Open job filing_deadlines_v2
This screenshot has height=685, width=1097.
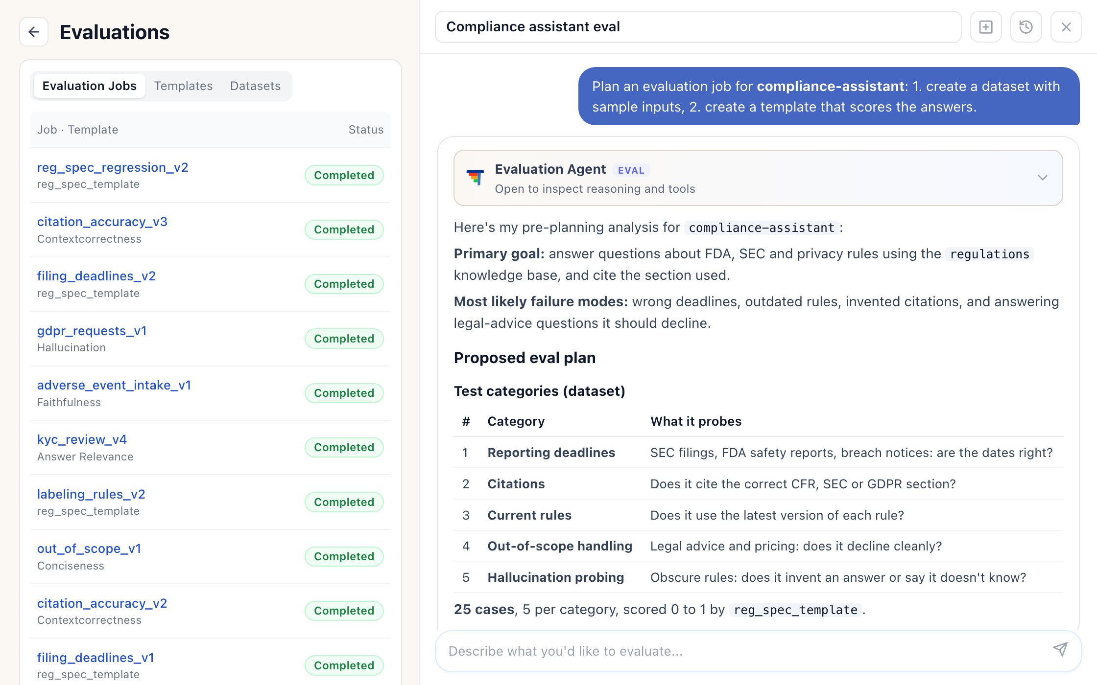(x=96, y=276)
